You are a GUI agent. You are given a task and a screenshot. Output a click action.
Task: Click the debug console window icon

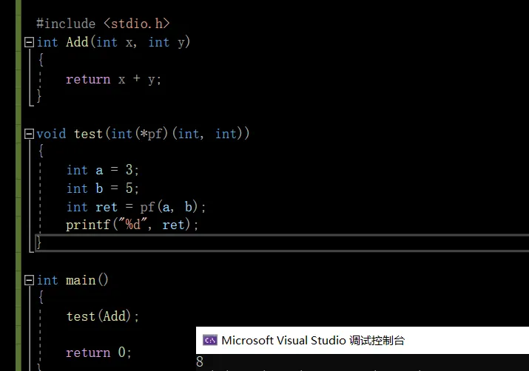[x=210, y=340]
